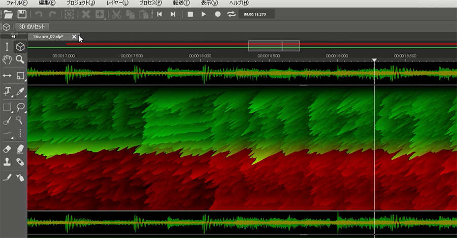This screenshot has height=238, width=457.
Task: Start playback with the Play button
Action: (204, 14)
